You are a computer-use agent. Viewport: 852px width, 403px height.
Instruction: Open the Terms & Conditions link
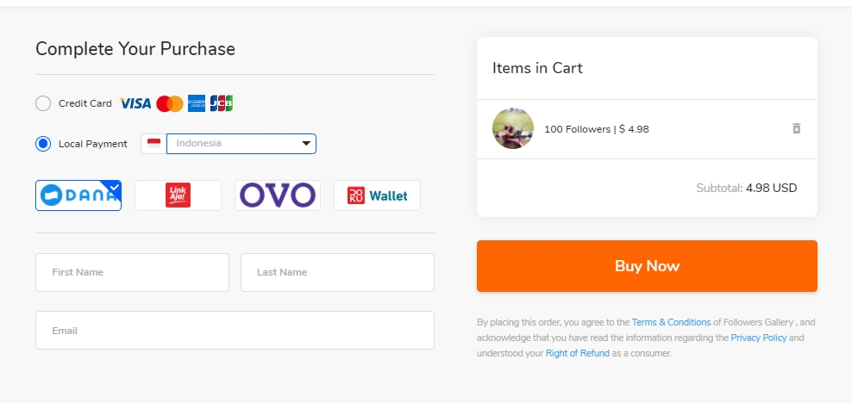coord(671,322)
